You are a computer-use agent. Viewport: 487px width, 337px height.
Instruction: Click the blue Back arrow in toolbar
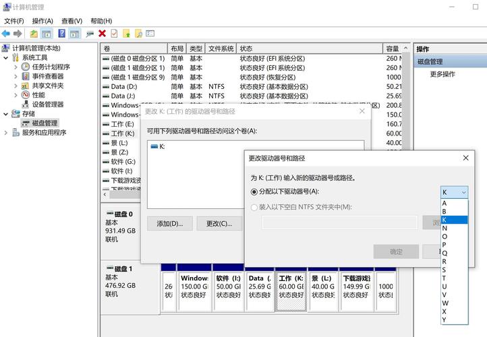coord(5,34)
